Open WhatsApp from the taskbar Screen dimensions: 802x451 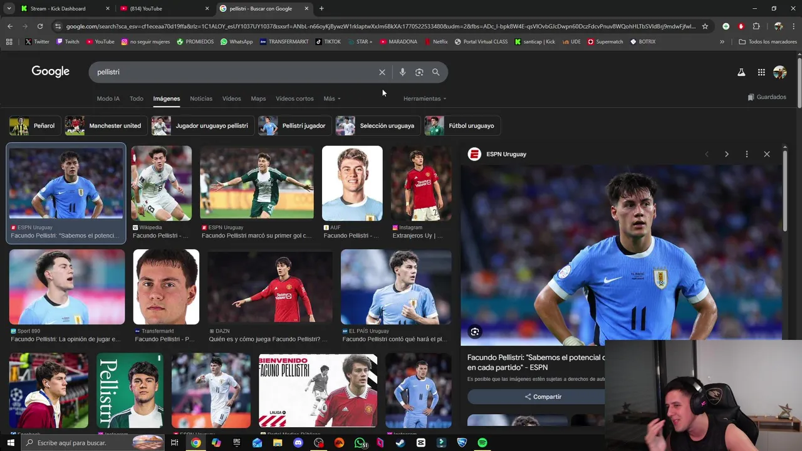[360, 443]
